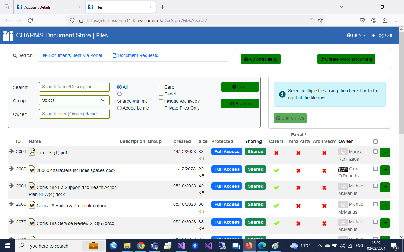Select Added by me radio button
This screenshot has width=404, height=252.
[119, 108]
